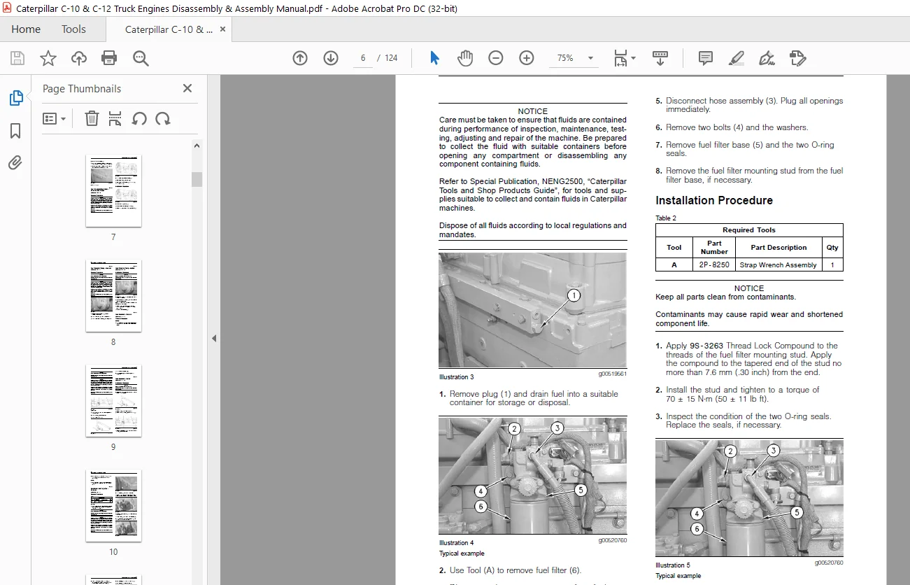Click the 'g00519561' image reference
Viewport: 910px width, 585px height.
(613, 374)
